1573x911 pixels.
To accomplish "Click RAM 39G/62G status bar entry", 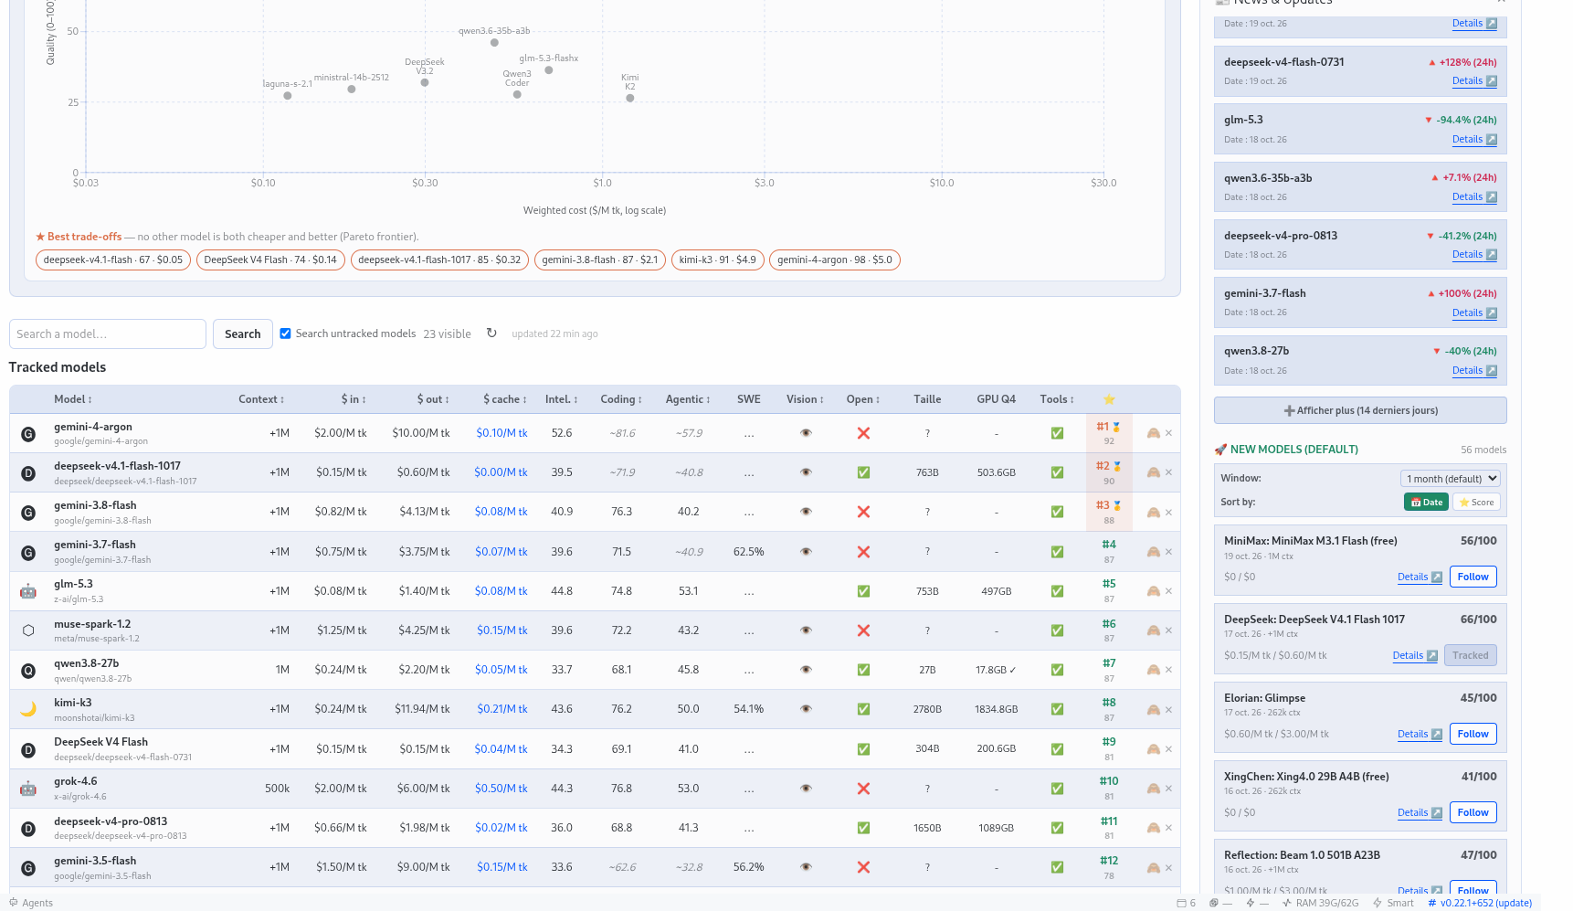I will [x=1320, y=903].
